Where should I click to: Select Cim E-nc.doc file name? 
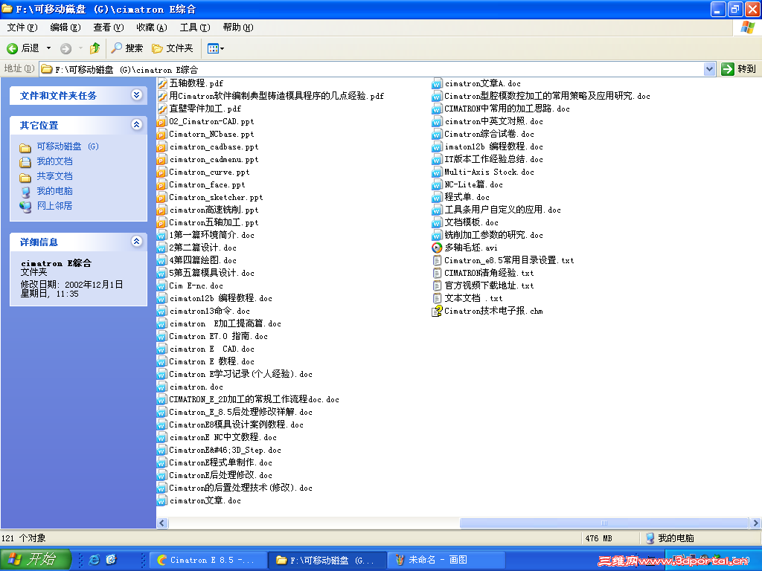coord(196,285)
